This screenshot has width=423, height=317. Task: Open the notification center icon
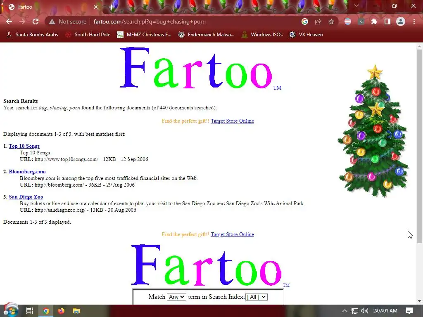coord(409,311)
